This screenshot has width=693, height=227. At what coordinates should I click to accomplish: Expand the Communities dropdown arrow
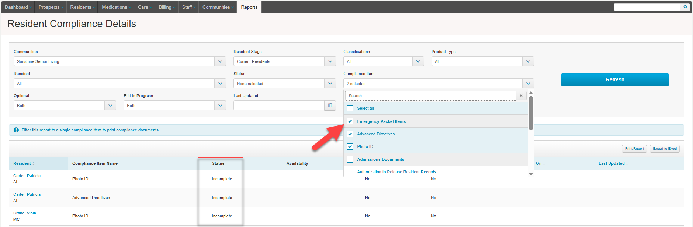(220, 61)
